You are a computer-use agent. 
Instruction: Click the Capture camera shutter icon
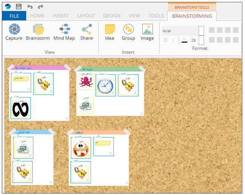pos(14,29)
